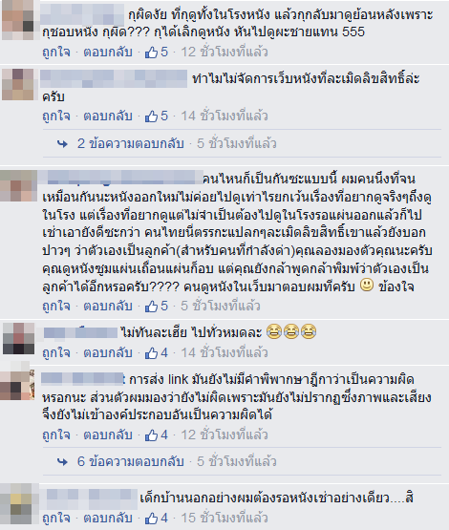Image resolution: width=449 pixels, height=530 pixels.
Task: Reply to first comment with ตอบกลับ
Action: coord(108,53)
